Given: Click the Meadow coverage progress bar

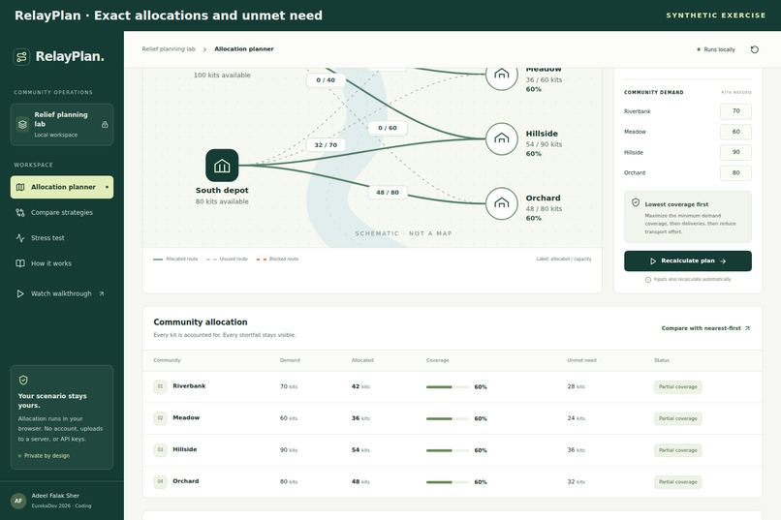Looking at the screenshot, I should pos(448,419).
